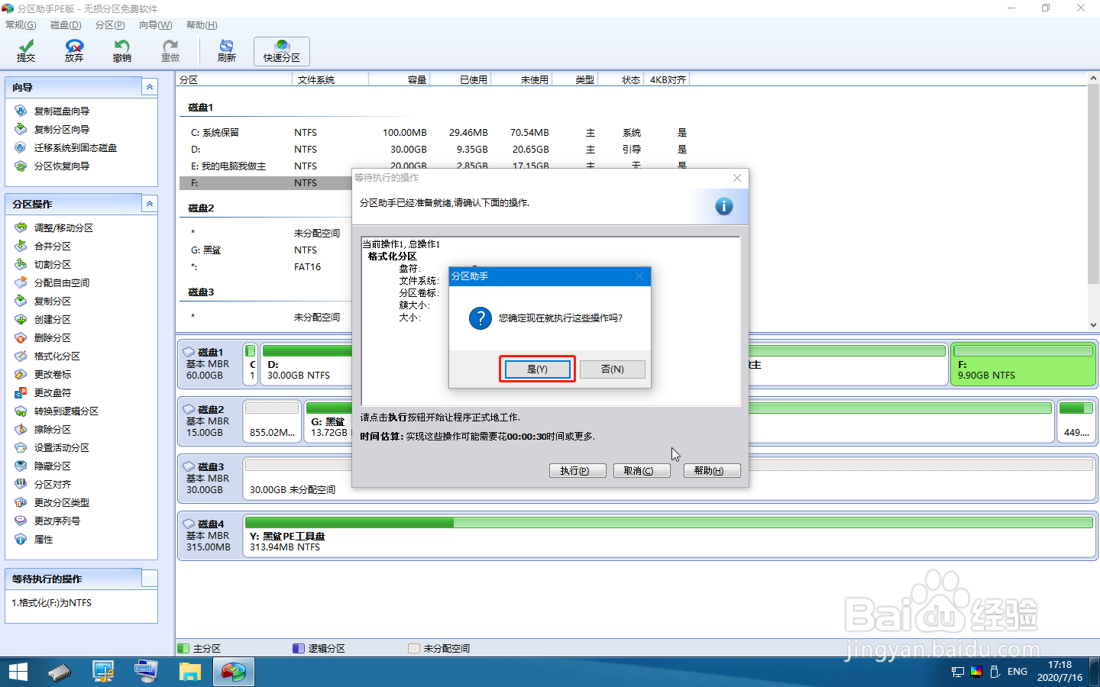Click the 放弃 (discard) toolbar icon
The width and height of the screenshot is (1100, 687).
click(x=74, y=51)
